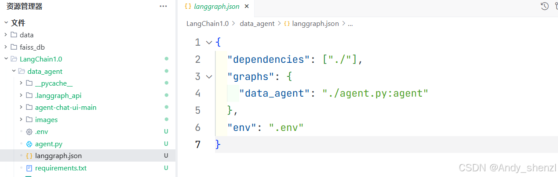Click the langgraph.json braces icon in tree
This screenshot has width=558, height=177.
[x=29, y=156]
